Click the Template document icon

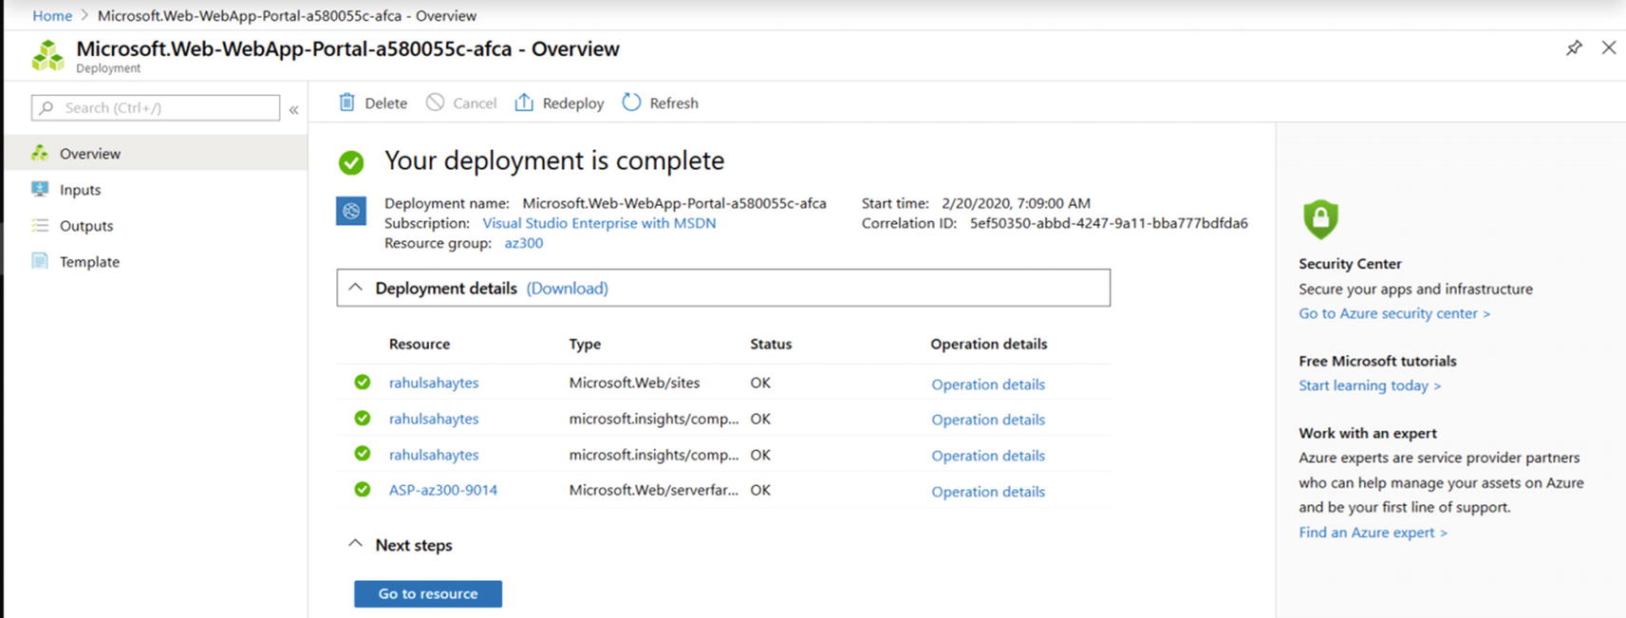tap(40, 261)
